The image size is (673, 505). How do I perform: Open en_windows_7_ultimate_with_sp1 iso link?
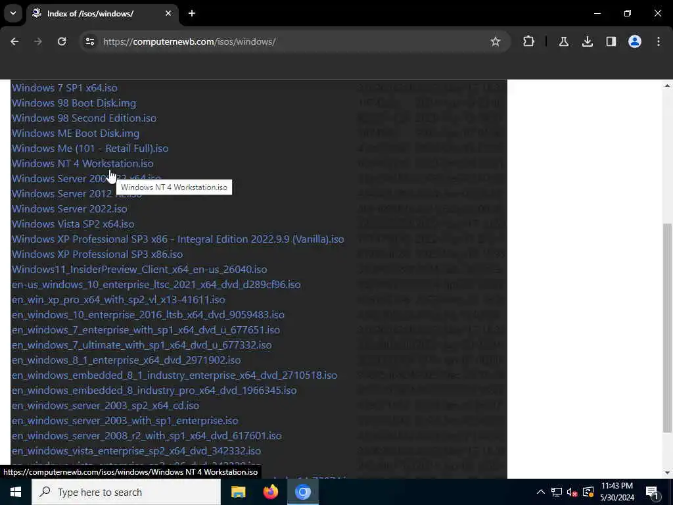(x=142, y=345)
